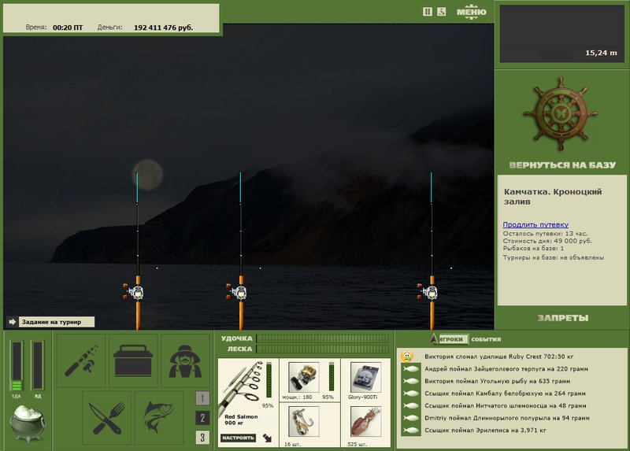Select 'Виктория сломал удилище Ruby Crest' event text
This screenshot has width=630, height=451.
[x=498, y=357]
